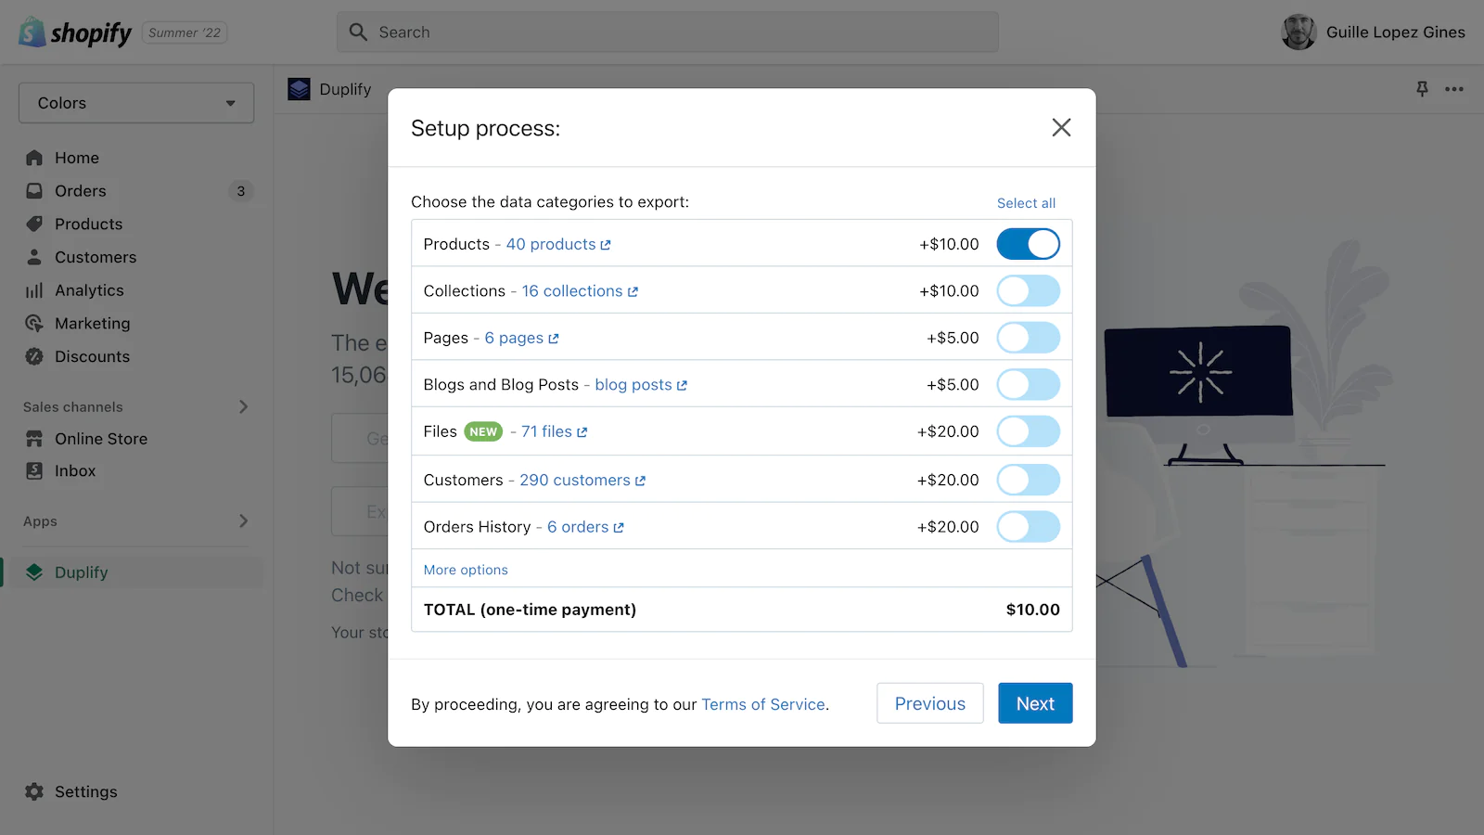Image resolution: width=1484 pixels, height=835 pixels.
Task: Open the Colors store dropdown
Action: coord(136,103)
